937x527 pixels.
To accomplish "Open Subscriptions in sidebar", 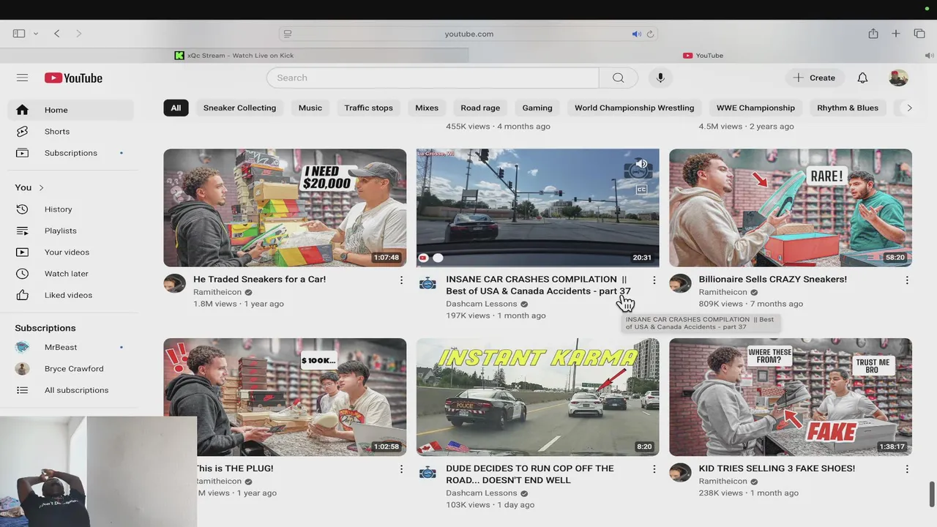I will pyautogui.click(x=71, y=153).
